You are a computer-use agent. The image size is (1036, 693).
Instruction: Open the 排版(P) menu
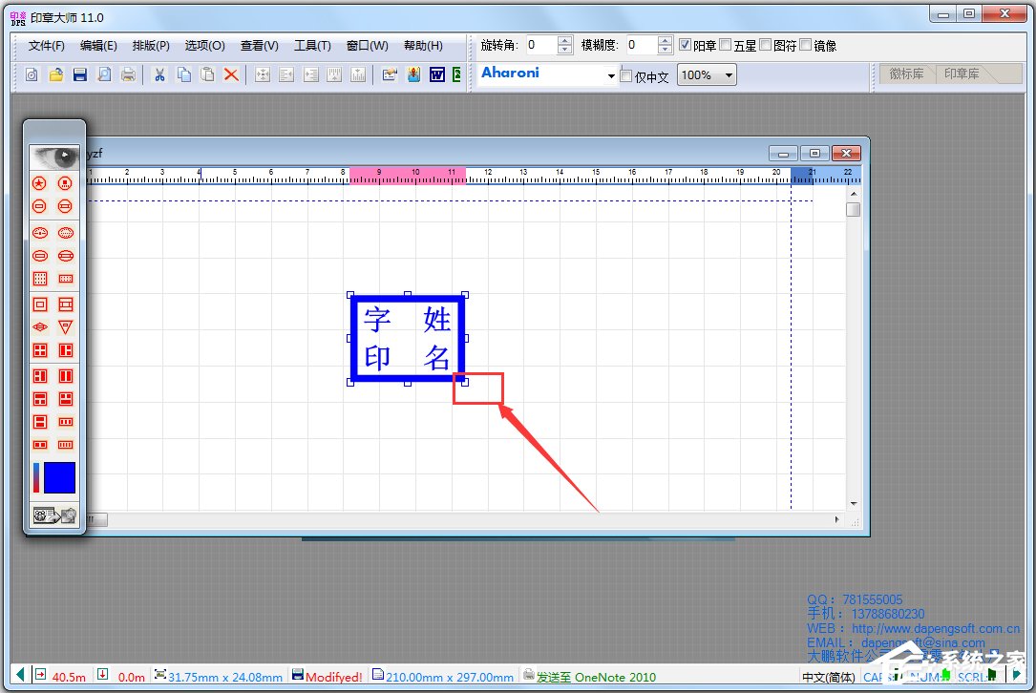coord(151,46)
